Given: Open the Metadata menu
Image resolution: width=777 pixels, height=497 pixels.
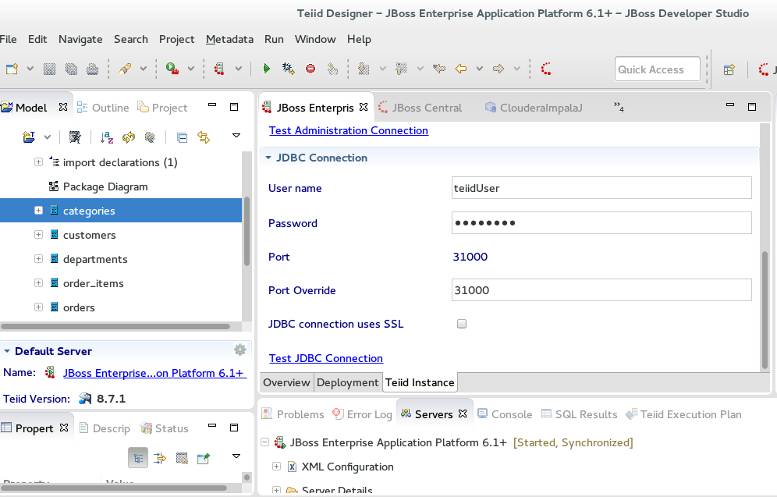Looking at the screenshot, I should tap(229, 39).
